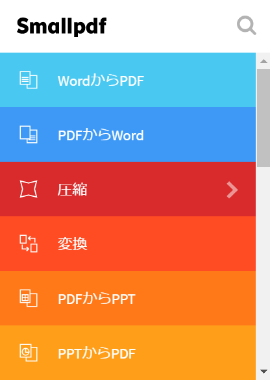Image resolution: width=270 pixels, height=380 pixels.
Task: Click the PDF to Word document icon
Action: point(29,134)
